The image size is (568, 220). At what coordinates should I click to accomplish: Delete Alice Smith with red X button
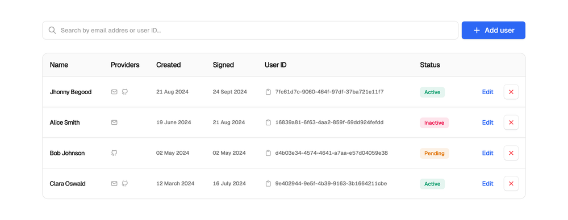[511, 122]
